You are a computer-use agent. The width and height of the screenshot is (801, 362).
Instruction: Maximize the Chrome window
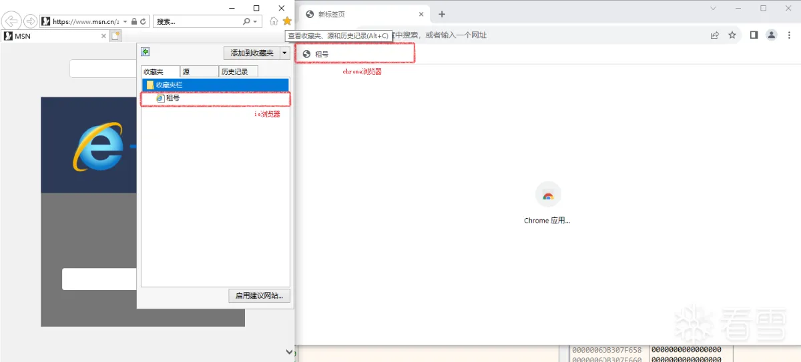click(x=764, y=8)
